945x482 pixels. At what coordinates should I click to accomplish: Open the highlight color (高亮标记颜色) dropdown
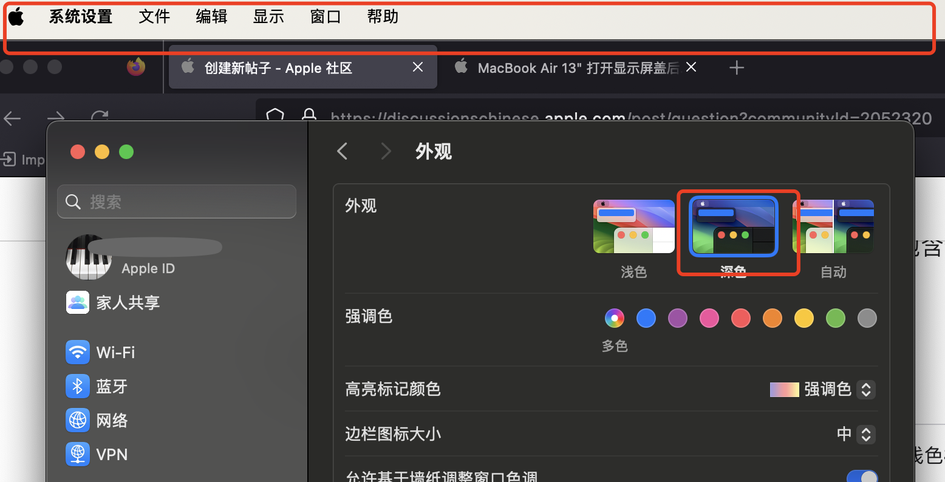[x=866, y=389]
